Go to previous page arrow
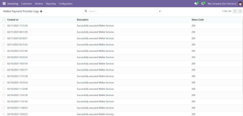Image resolution: width=243 pixels, height=116 pixels. (x=235, y=11)
